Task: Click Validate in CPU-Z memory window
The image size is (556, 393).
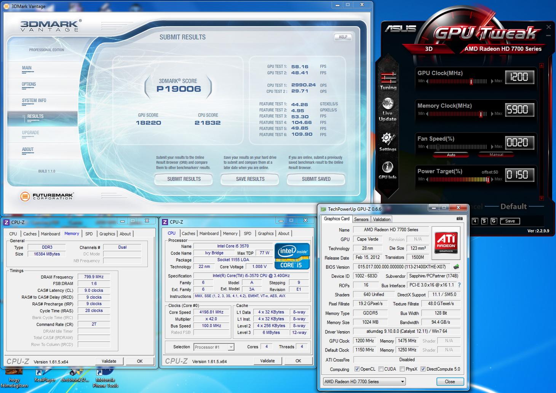Action: (x=109, y=361)
